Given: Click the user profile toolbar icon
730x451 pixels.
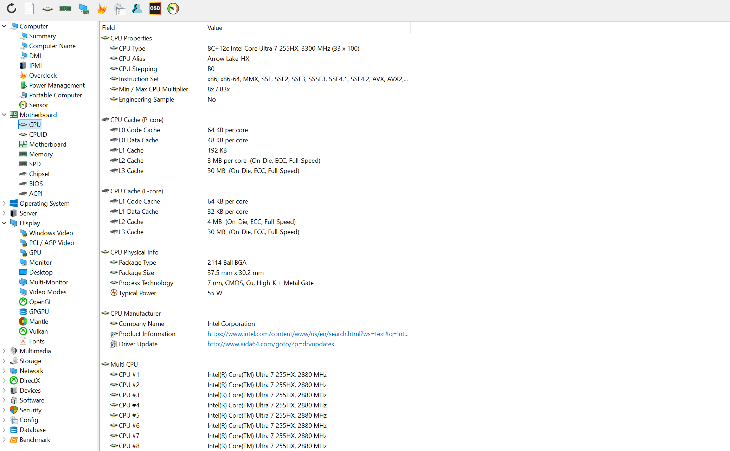Looking at the screenshot, I should pyautogui.click(x=137, y=8).
